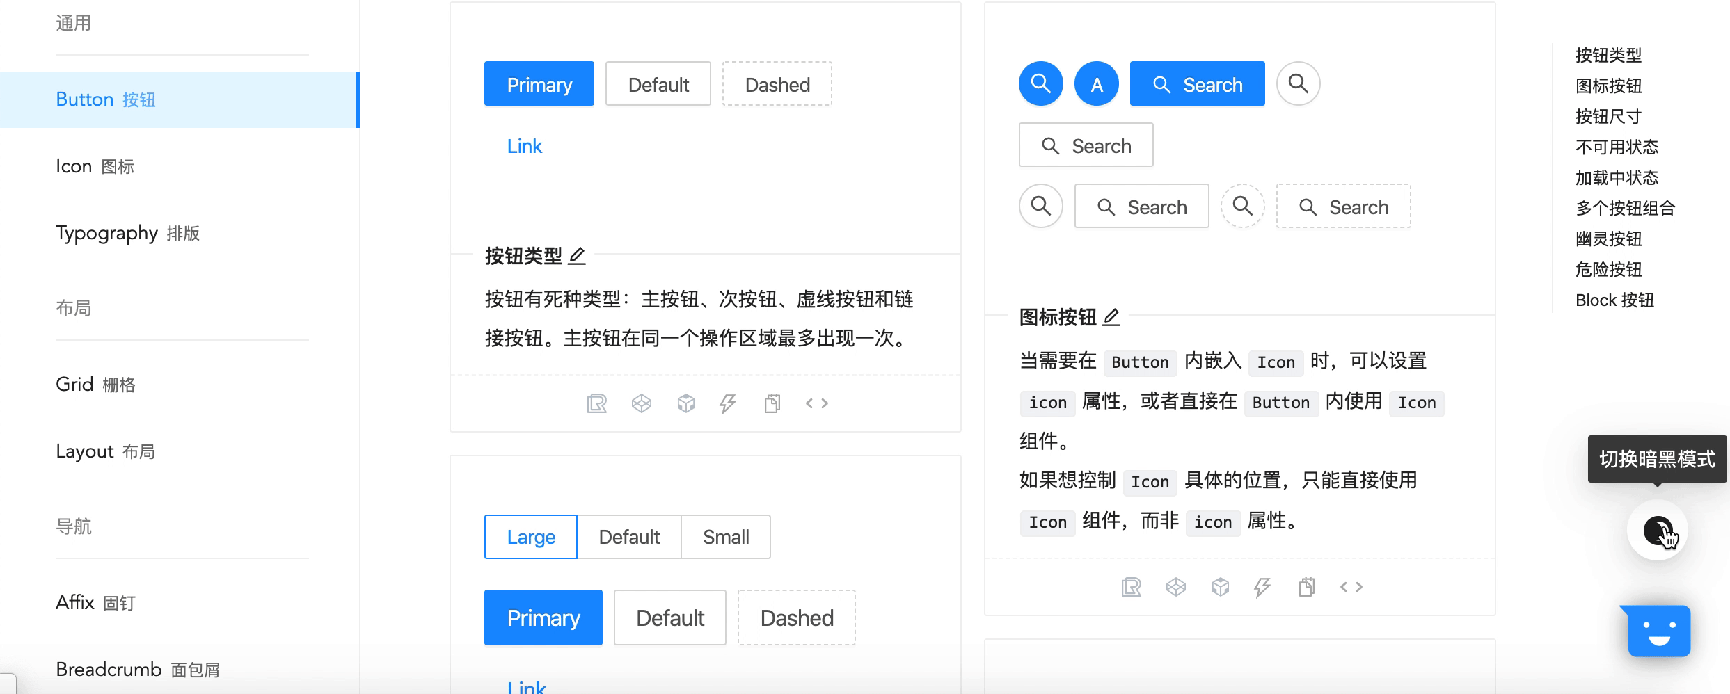Open the Icon 图标 page in sidebar
Viewport: 1730px width, 694px height.
[96, 166]
